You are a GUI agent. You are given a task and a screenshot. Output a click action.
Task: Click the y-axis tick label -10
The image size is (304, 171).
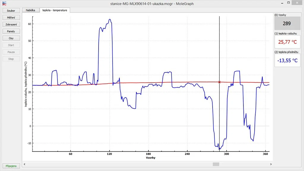(x=29, y=143)
